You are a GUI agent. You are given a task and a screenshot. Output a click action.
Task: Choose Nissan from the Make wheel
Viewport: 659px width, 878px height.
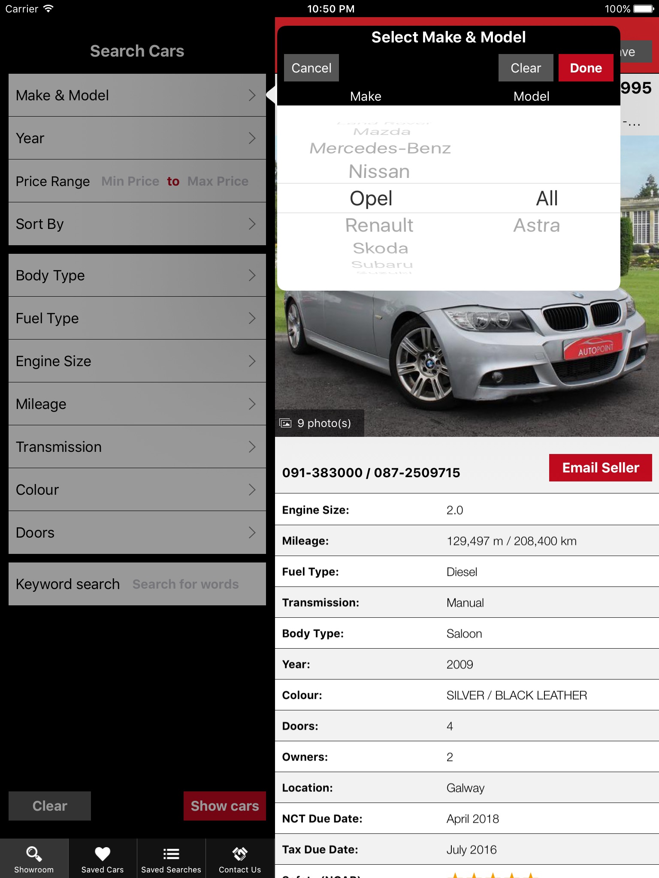[x=379, y=171]
